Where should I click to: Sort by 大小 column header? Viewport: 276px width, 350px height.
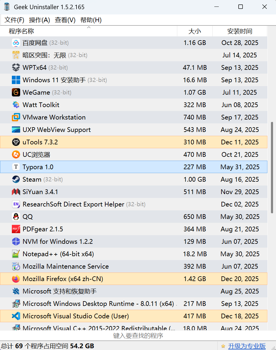pos(195,31)
